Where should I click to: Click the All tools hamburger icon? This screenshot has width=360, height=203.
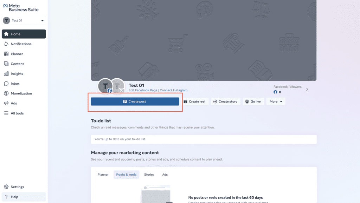tap(6, 113)
